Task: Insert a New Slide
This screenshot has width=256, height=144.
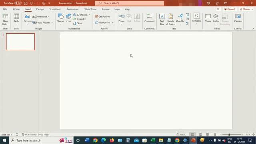Action: pyautogui.click(x=5, y=19)
